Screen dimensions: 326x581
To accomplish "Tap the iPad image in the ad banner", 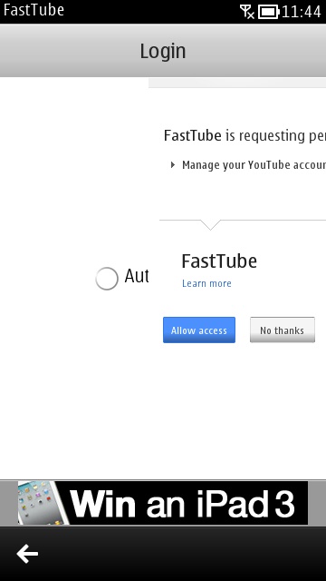I will 43,503.
